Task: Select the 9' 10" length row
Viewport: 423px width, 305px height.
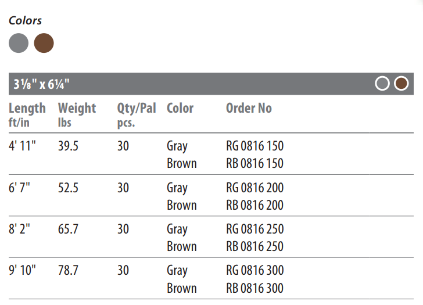Action: 211,279
